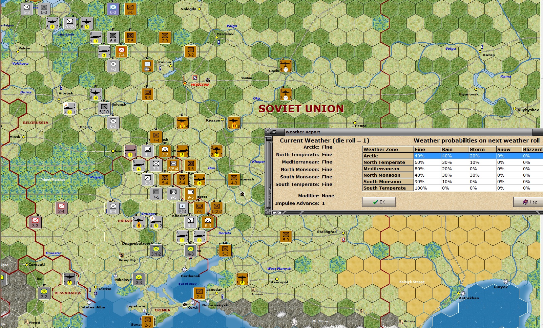543x328 pixels.
Task: Select the 80% Fine cell for Mediterranean
Action: (427, 169)
